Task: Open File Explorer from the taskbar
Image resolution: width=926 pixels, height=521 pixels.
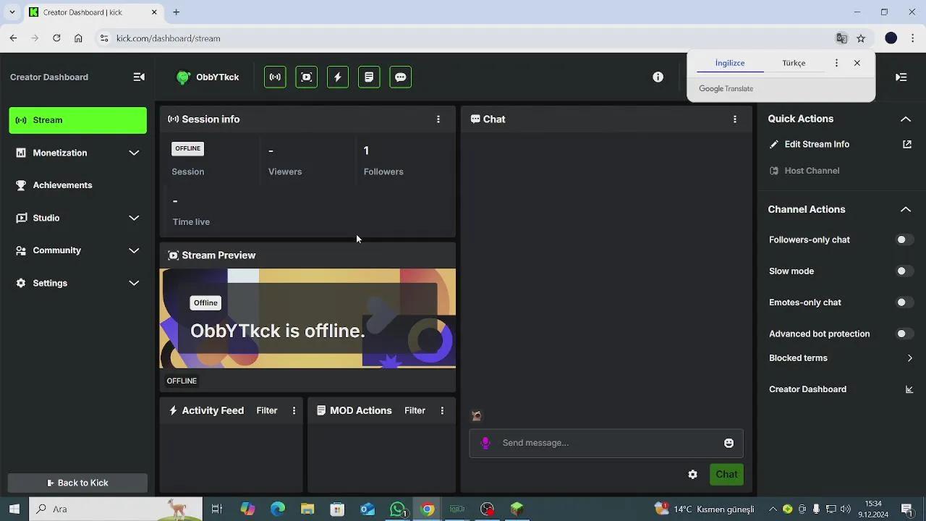Action: click(307, 509)
